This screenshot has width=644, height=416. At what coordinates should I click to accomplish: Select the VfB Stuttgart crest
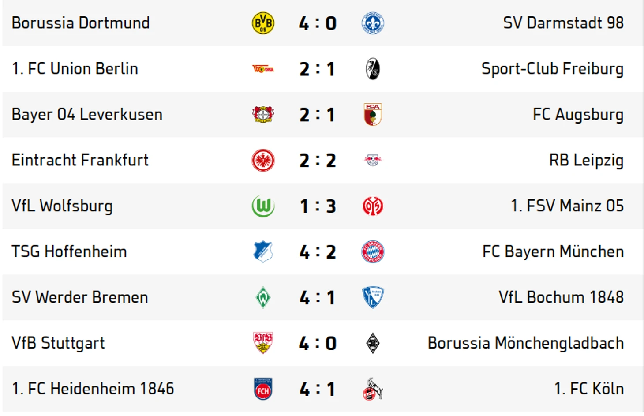point(263,343)
